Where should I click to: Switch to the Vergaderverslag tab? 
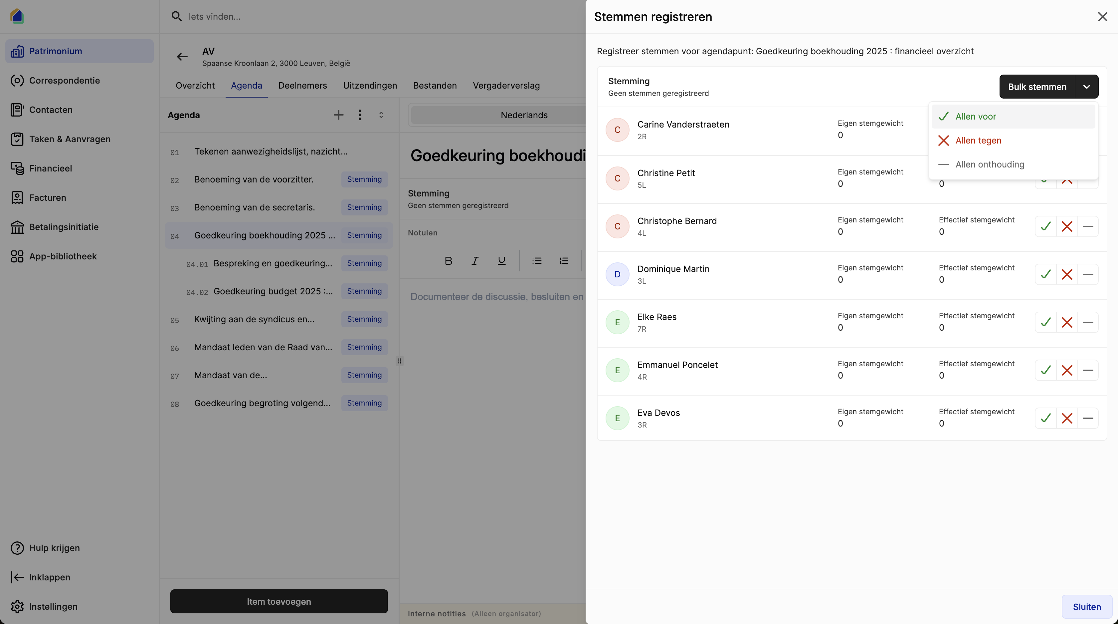point(506,86)
